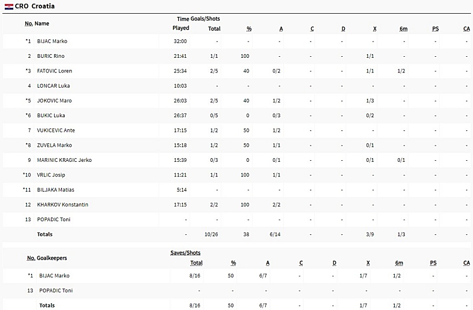Click the 'PS' column header in player table
This screenshot has height=310, width=473.
pyautogui.click(x=435, y=29)
